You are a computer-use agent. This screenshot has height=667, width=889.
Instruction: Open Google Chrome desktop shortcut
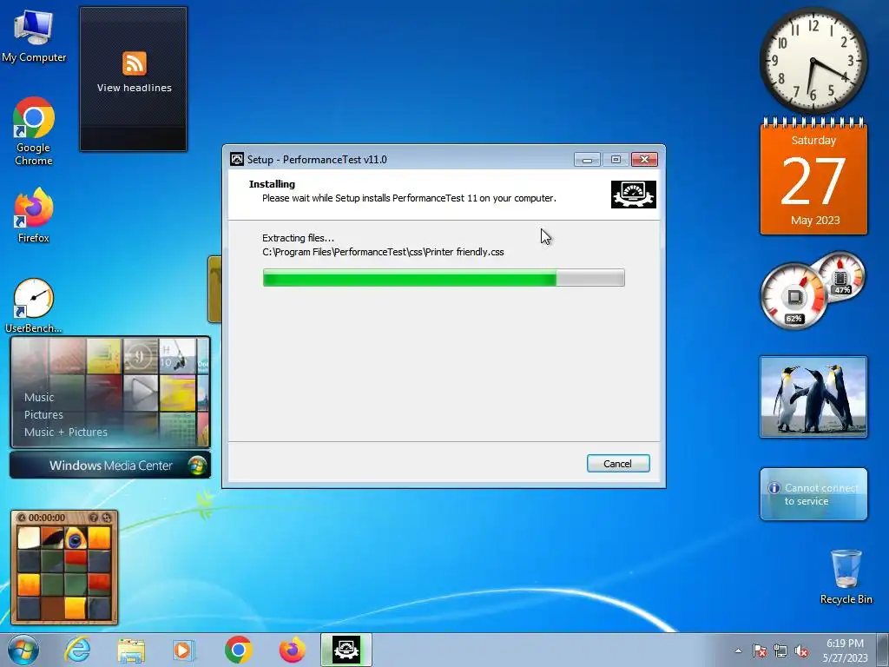click(34, 130)
